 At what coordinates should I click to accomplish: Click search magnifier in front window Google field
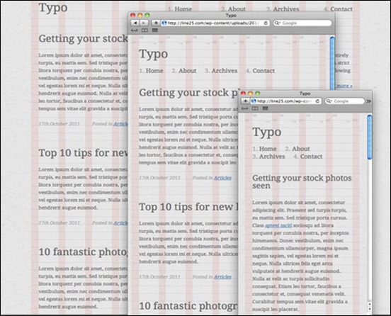click(329, 101)
